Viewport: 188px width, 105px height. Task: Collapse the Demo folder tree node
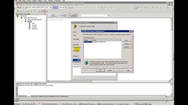(21, 22)
